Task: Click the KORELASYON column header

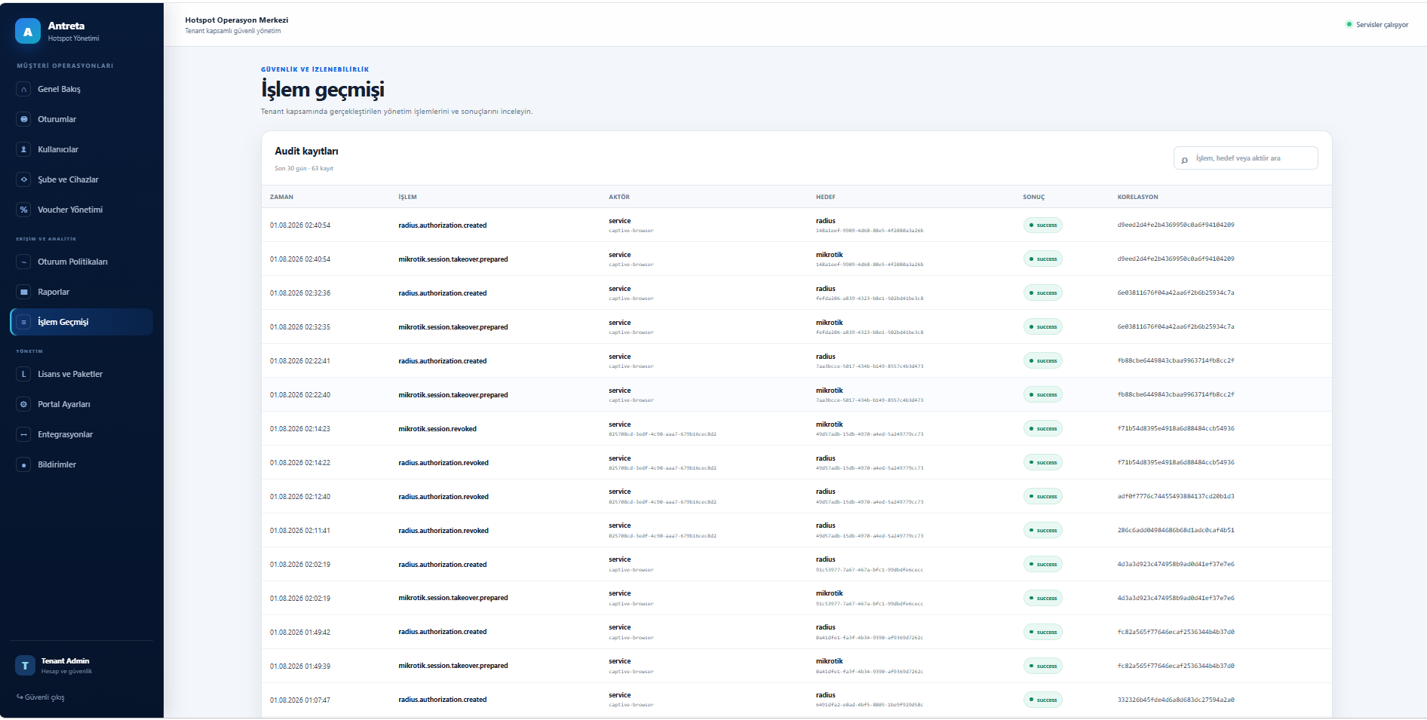Action: point(1137,197)
